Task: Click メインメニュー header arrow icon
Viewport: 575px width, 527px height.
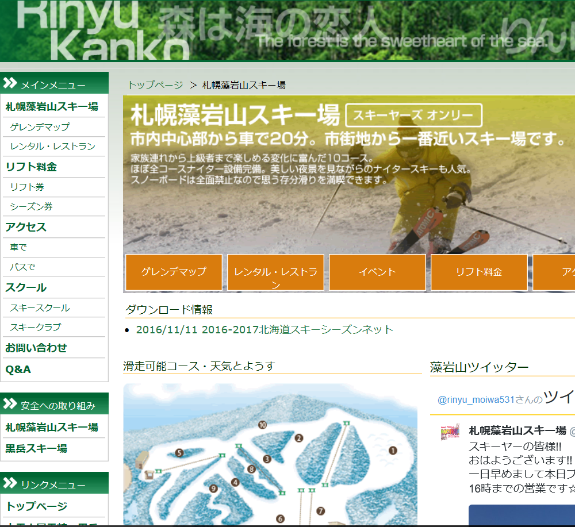Action: pos(10,83)
